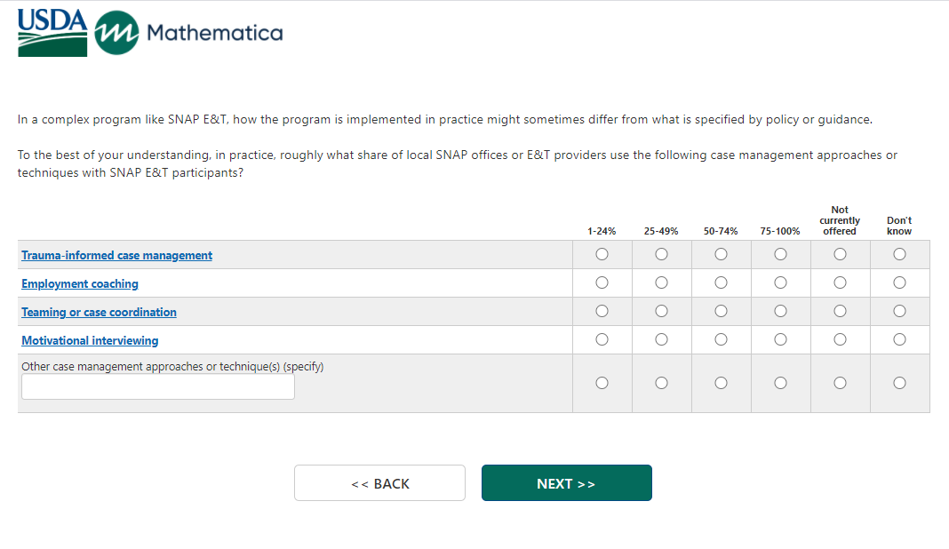Choose 25-49% for Teaming or case coordination

click(661, 311)
